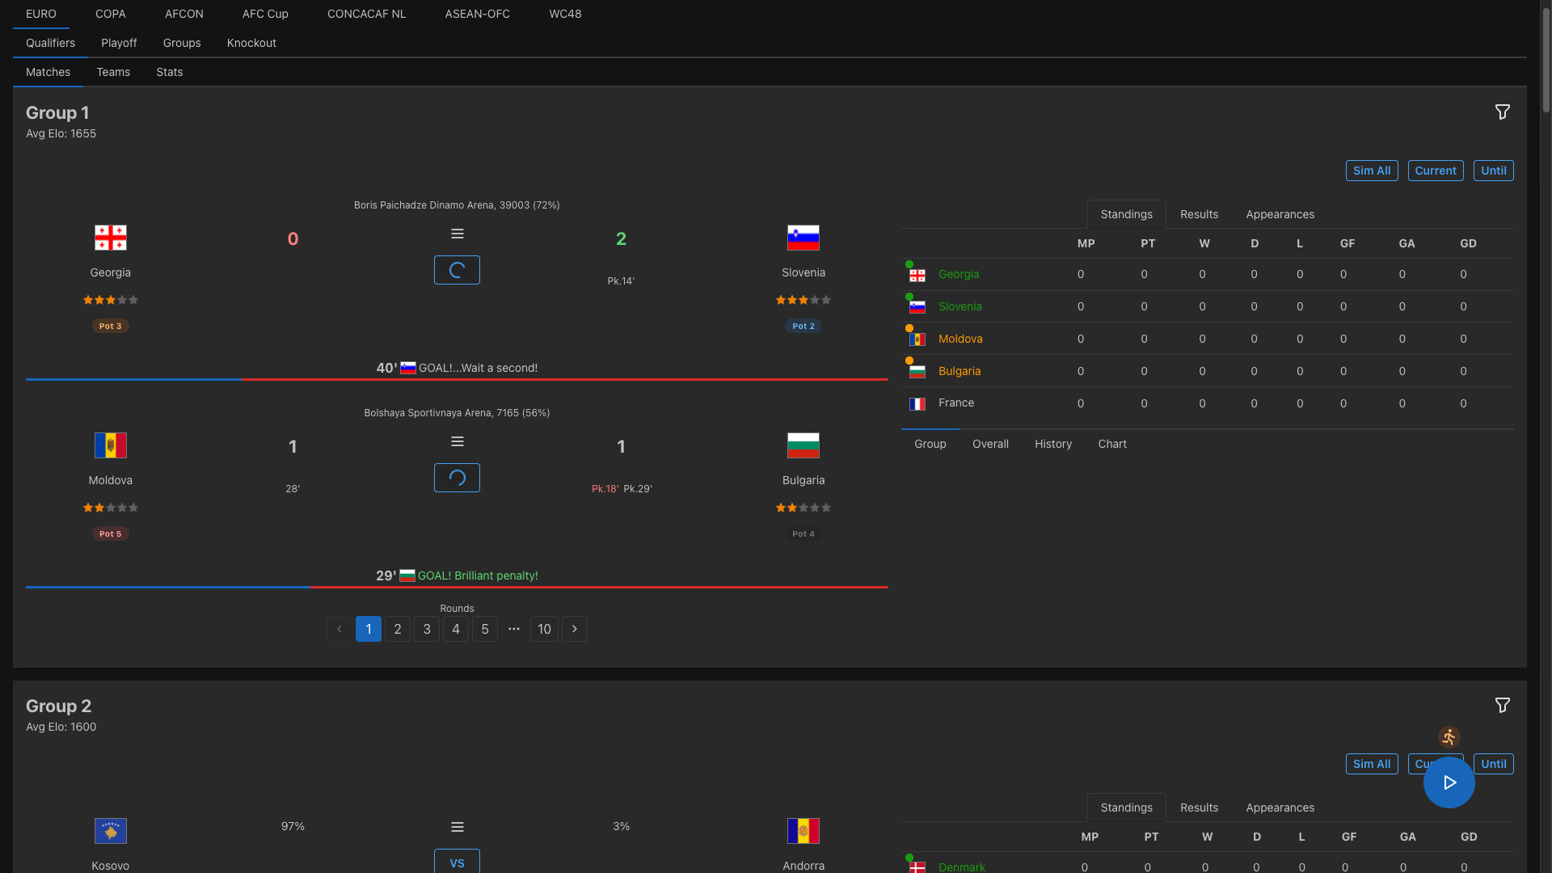Click the running man simulation icon

click(x=1449, y=736)
